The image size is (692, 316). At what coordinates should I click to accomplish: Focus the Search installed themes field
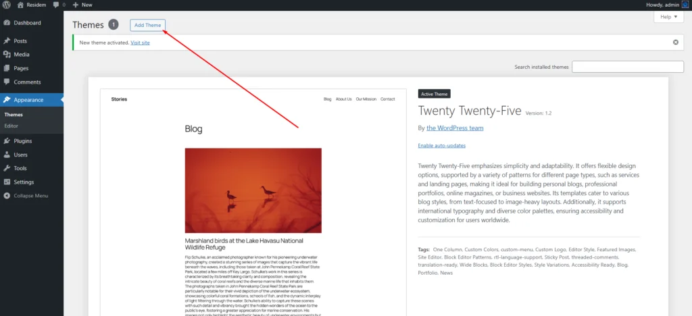[627, 67]
